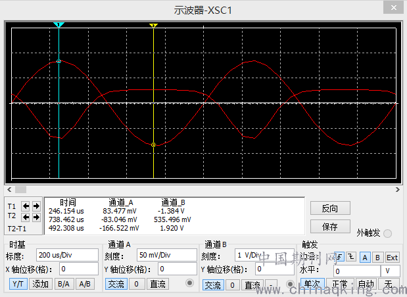Click the trigger 水平 level field
407x297 pixels.
[357, 271]
